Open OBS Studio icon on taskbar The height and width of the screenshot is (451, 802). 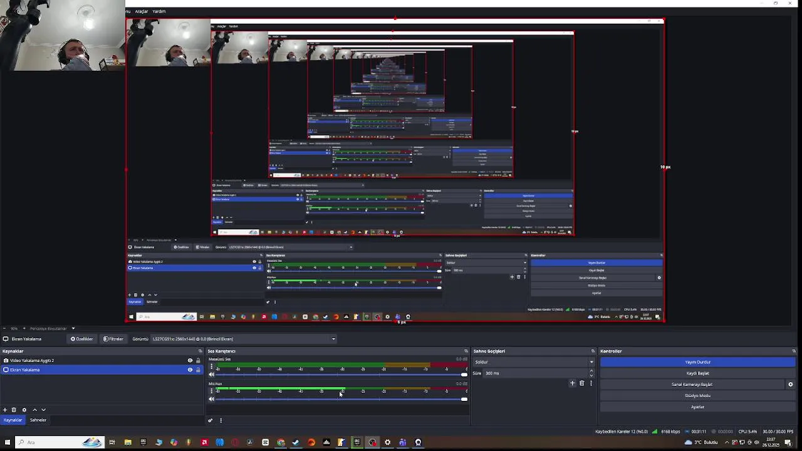pos(372,443)
